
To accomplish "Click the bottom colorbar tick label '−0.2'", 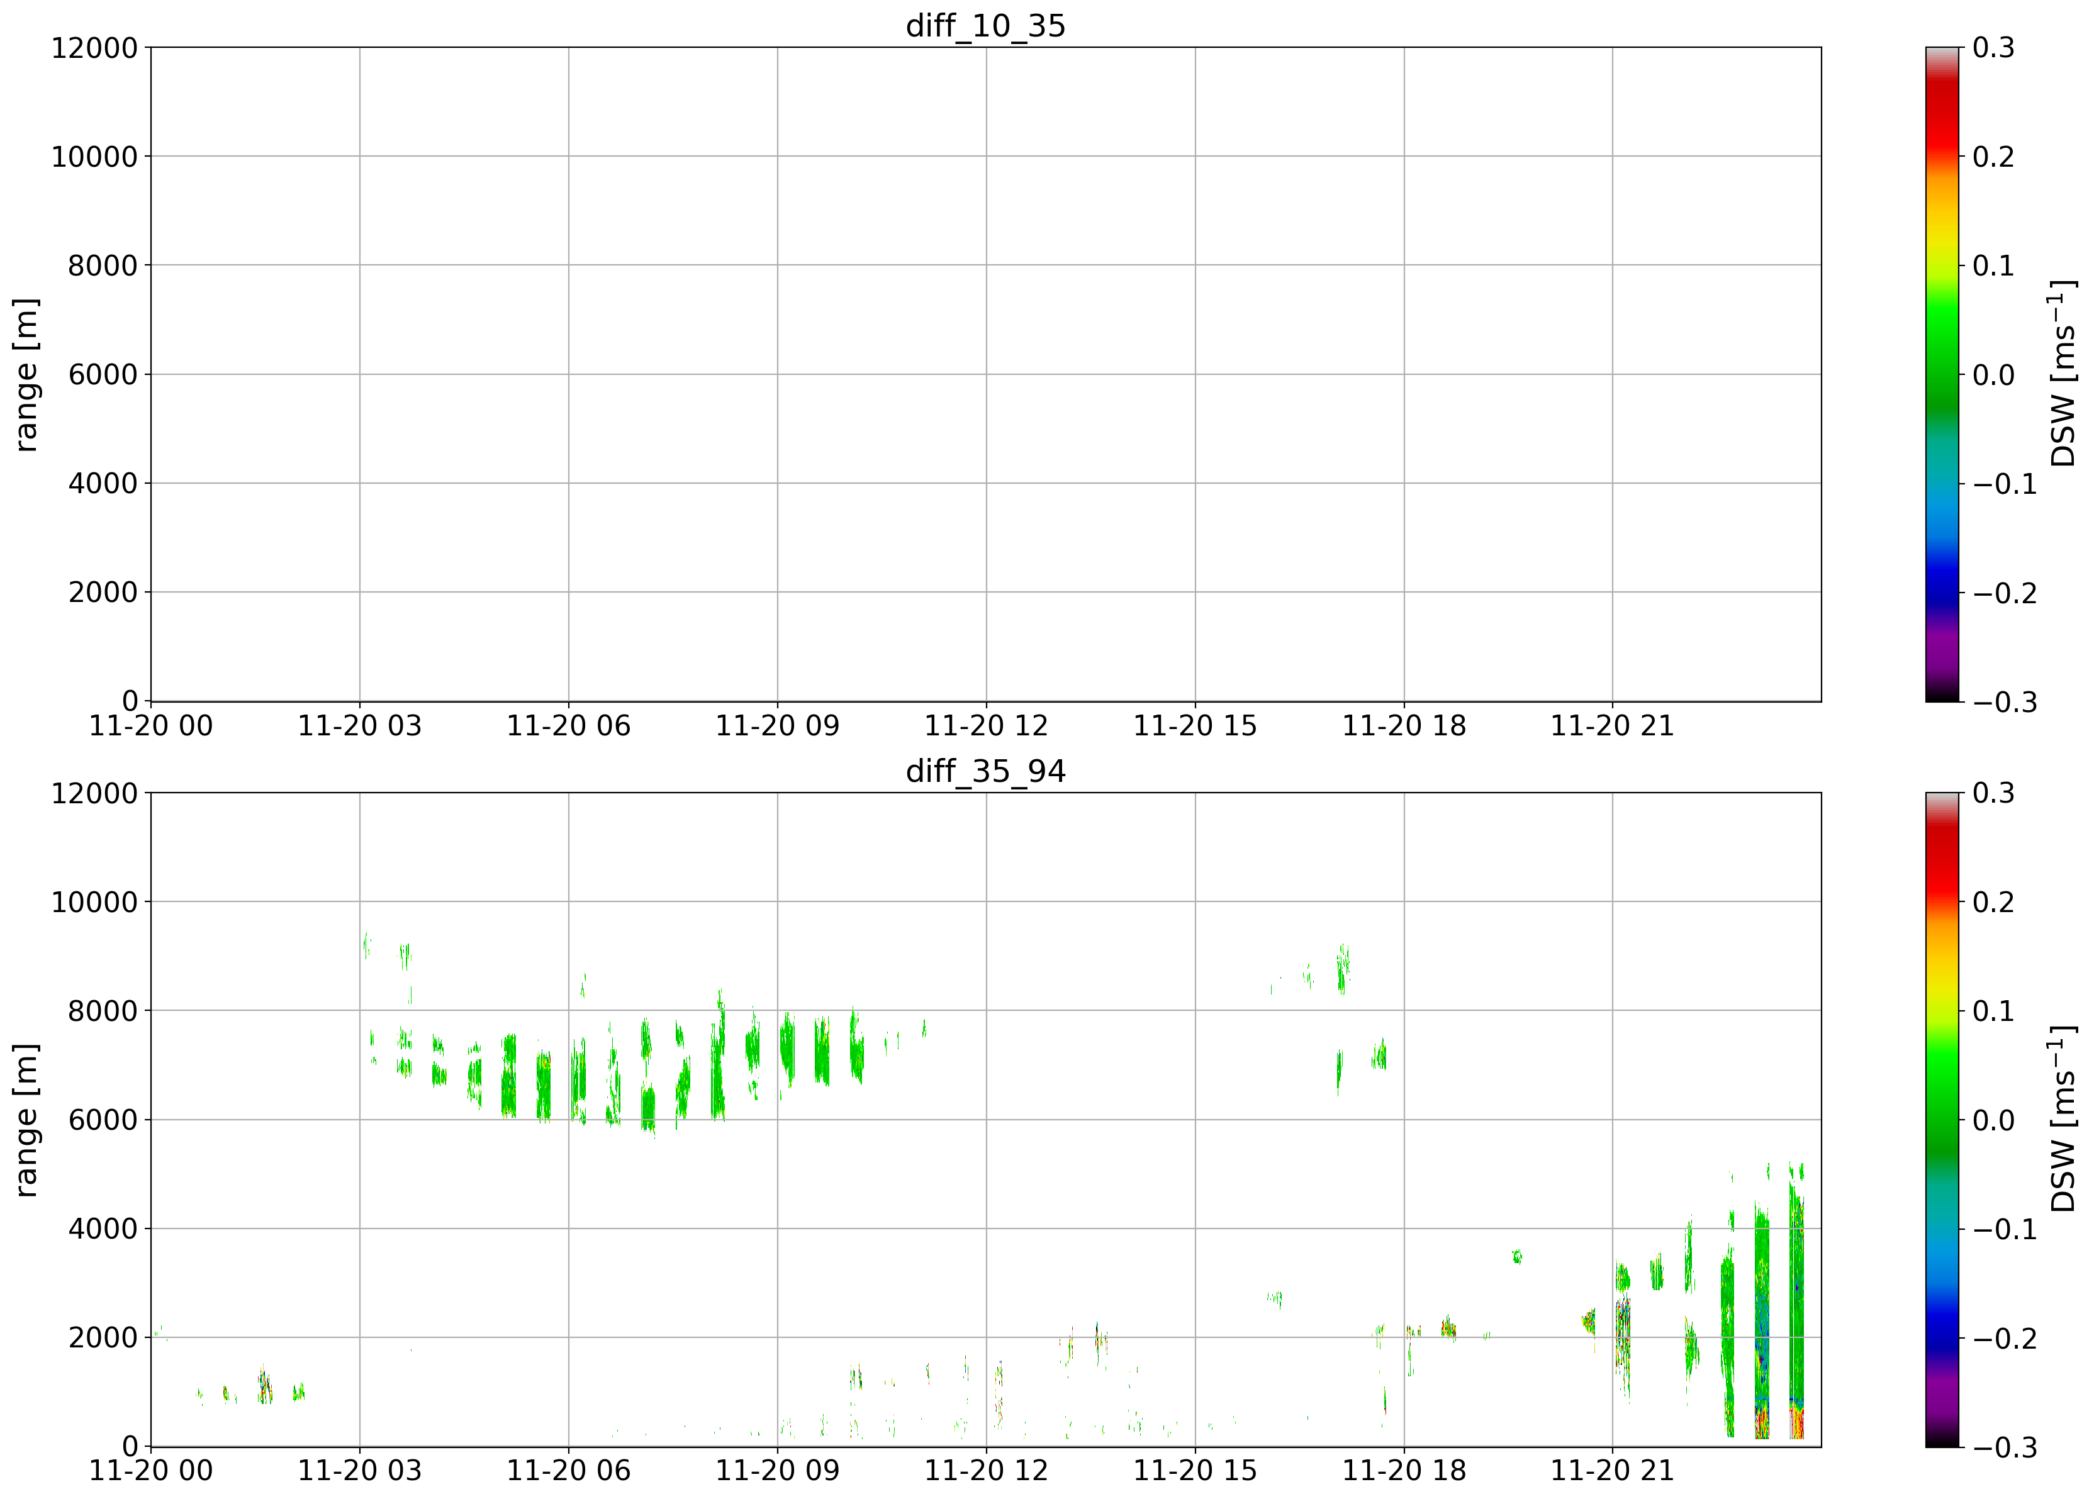I will (x=2005, y=1339).
